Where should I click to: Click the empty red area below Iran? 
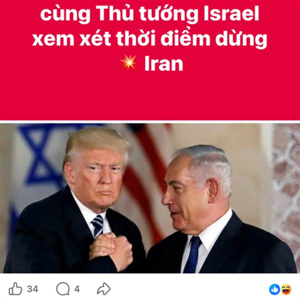tap(150, 96)
